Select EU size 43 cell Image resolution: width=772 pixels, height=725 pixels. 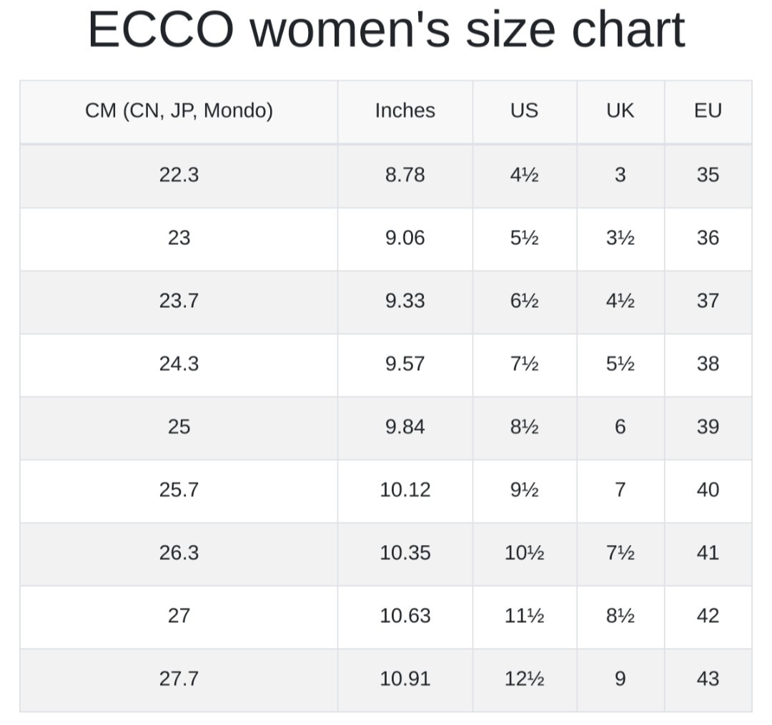coord(708,679)
